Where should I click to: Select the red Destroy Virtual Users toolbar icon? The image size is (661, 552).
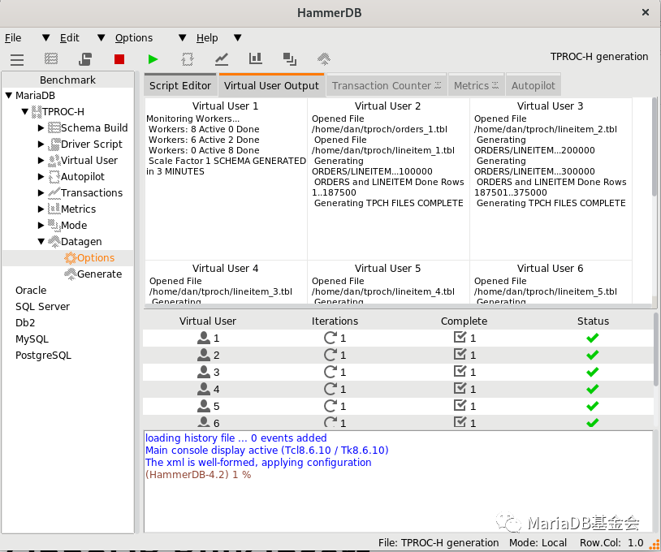click(119, 58)
